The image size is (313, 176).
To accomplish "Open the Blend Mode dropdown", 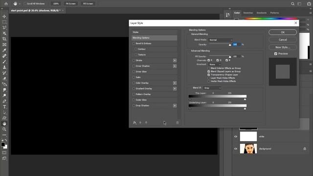I will [x=221, y=40].
